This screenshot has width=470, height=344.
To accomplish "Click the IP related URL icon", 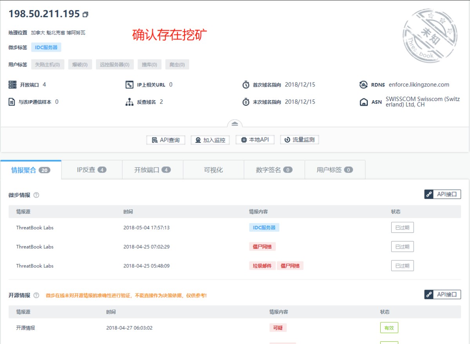I will (129, 85).
